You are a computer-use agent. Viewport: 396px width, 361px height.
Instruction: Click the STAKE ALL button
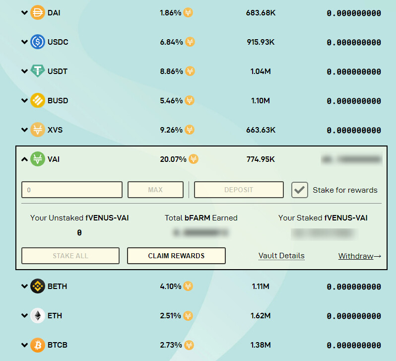pyautogui.click(x=70, y=256)
